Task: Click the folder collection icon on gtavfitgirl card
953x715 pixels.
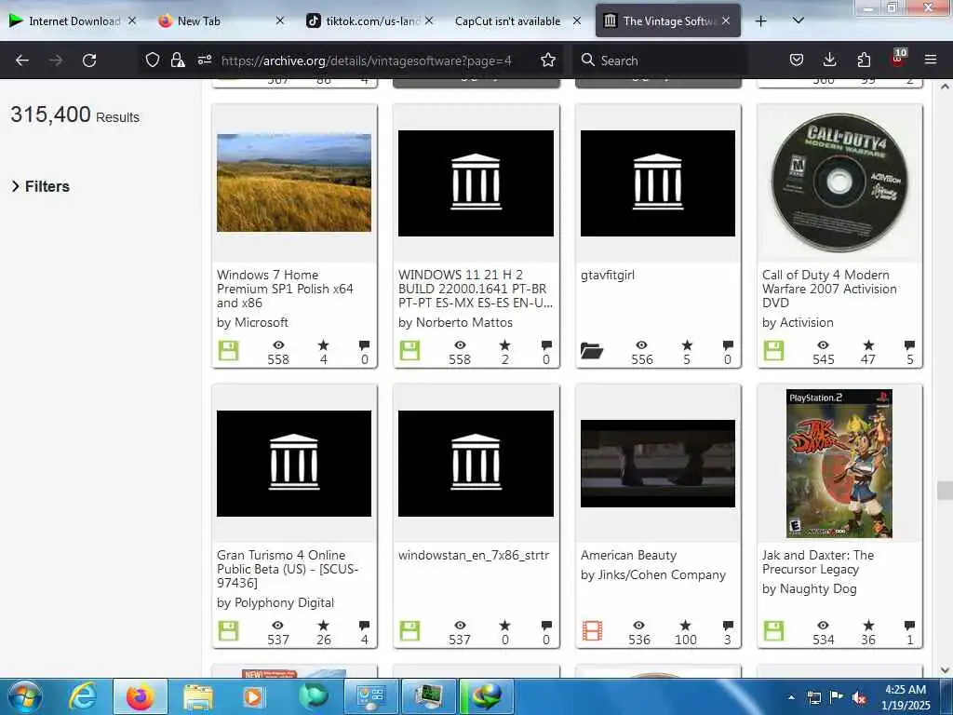Action: (591, 351)
